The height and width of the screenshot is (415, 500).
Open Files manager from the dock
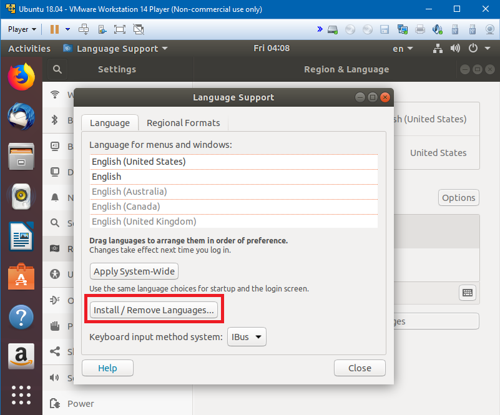[x=21, y=156]
